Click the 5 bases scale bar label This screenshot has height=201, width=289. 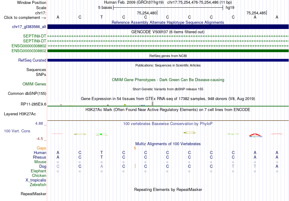pyautogui.click(x=105, y=8)
